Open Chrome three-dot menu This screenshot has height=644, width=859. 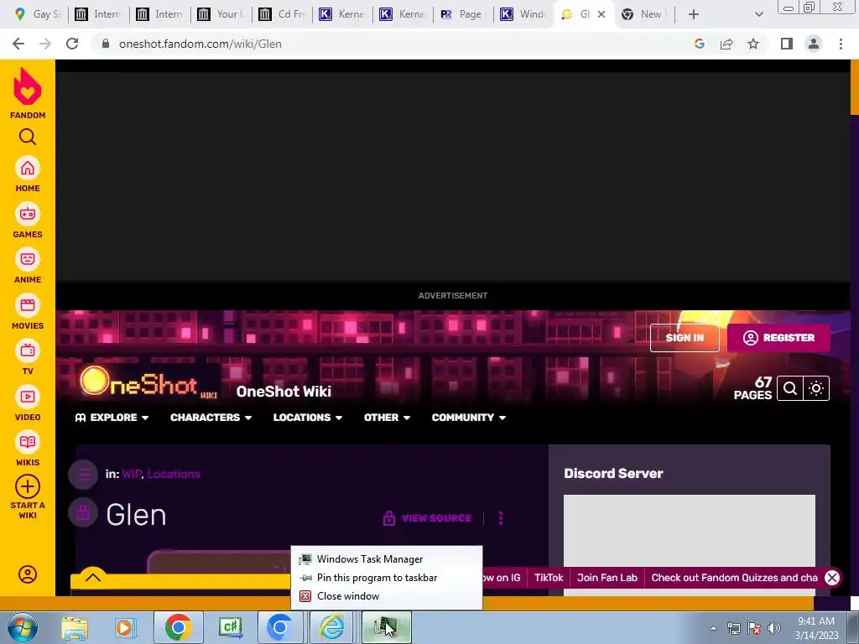[841, 44]
